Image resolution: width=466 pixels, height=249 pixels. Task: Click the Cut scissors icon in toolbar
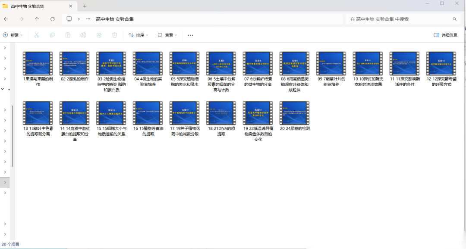[37, 35]
